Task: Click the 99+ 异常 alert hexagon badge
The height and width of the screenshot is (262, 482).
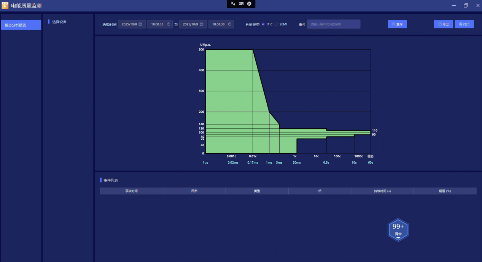Action: point(398,230)
